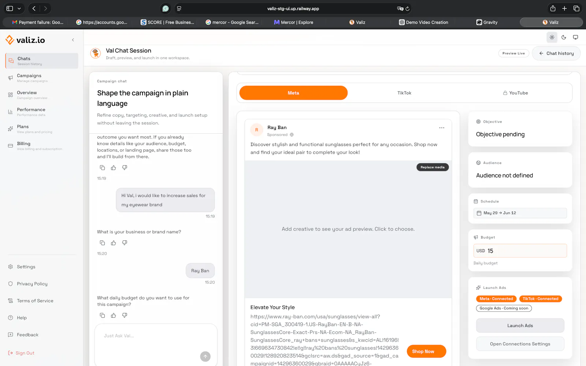The image size is (586, 366).
Task: Click the Launch Ads button
Action: (x=520, y=325)
